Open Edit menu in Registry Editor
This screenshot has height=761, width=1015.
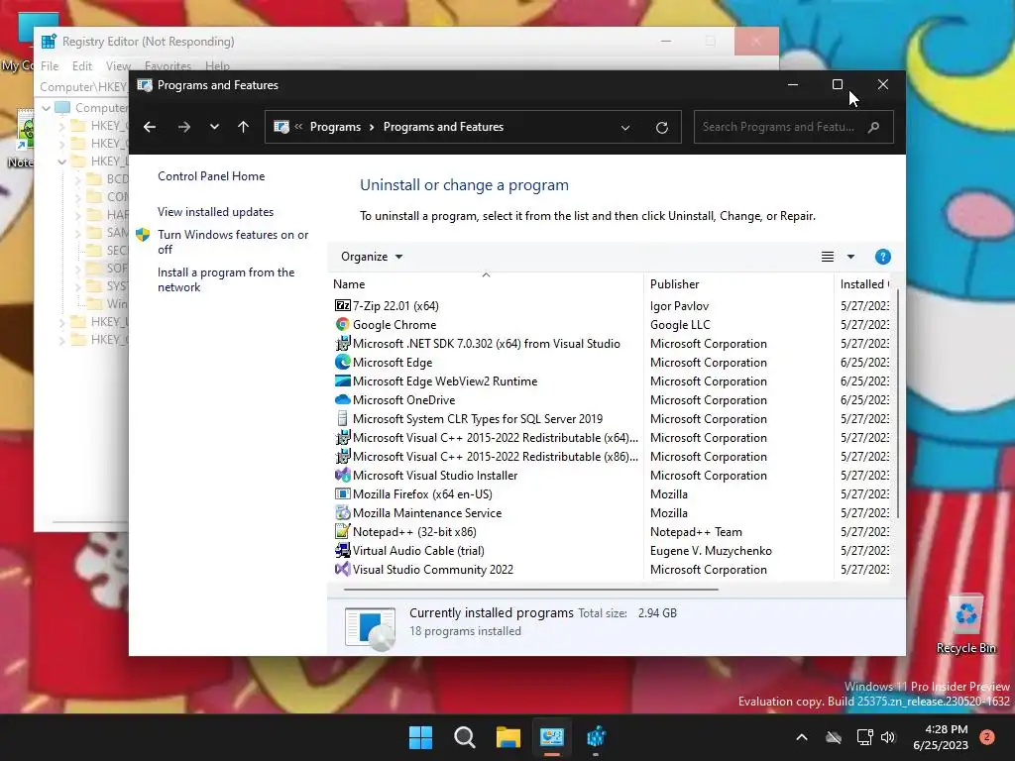click(81, 66)
